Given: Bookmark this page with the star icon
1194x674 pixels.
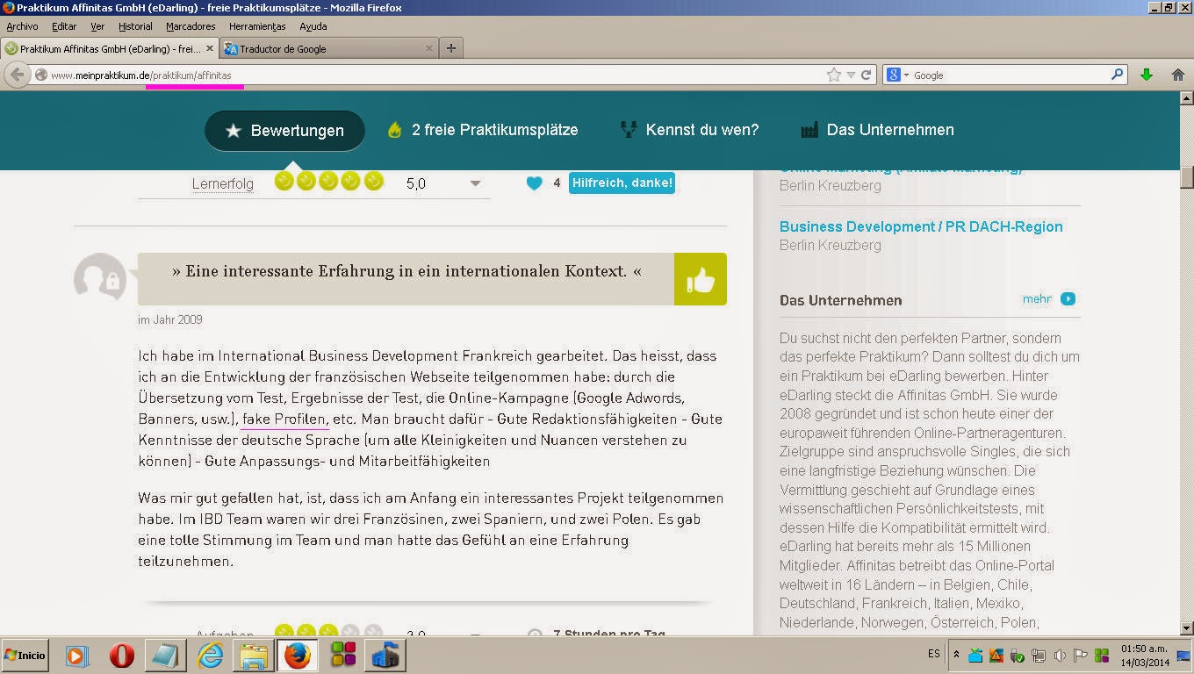Looking at the screenshot, I should [x=833, y=75].
